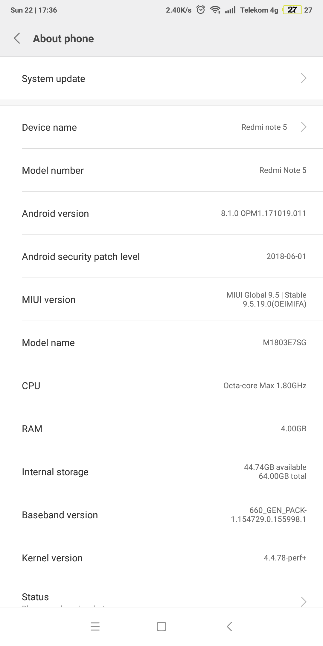Tap the Wi-Fi status icon
323x646 pixels.
[215, 10]
